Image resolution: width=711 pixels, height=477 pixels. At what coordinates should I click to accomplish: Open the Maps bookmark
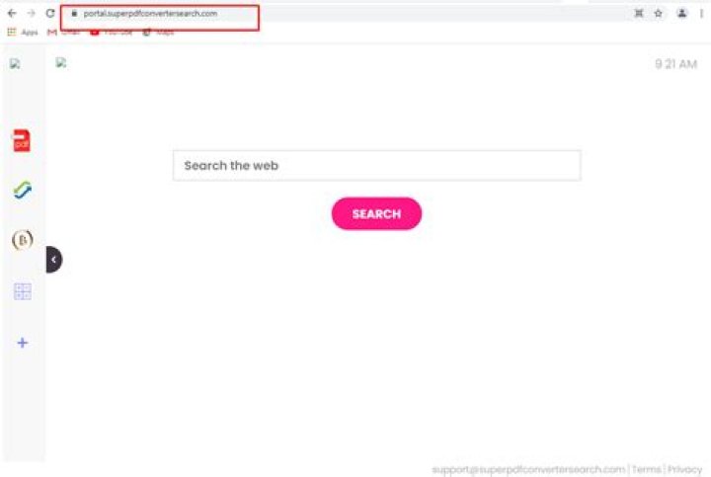(158, 33)
